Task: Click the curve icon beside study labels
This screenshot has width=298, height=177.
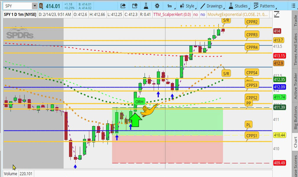Action: click(276, 14)
